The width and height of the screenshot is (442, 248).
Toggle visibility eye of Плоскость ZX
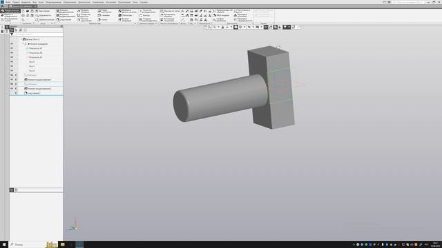coord(12,53)
